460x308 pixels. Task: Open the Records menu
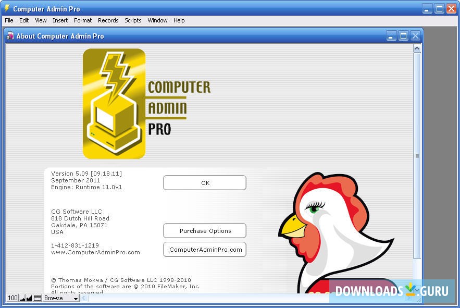pos(108,20)
